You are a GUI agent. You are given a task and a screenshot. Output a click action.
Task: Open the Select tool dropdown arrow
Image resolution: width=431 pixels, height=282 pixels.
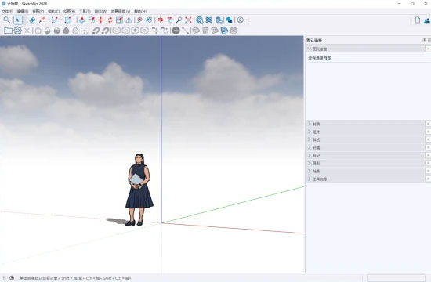coord(25,20)
